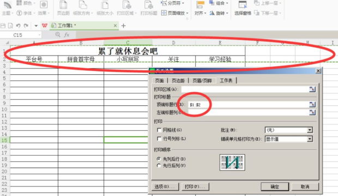Click the 纸张大小 paper size icon
This screenshot has height=196, width=338.
[105, 5]
